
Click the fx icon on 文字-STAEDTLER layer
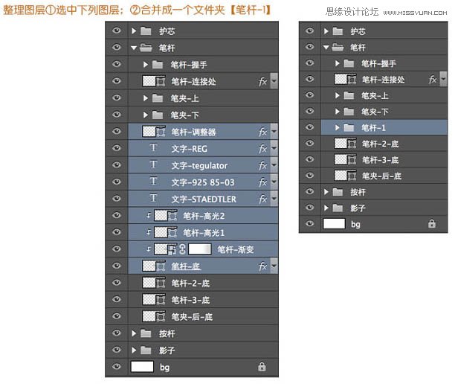262,199
